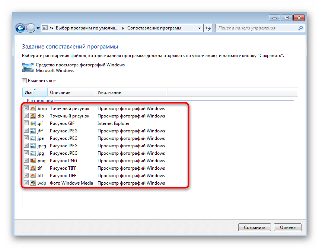The width and height of the screenshot is (319, 248).
Task: Select the '.wdp' extension name
Action: 41,183
